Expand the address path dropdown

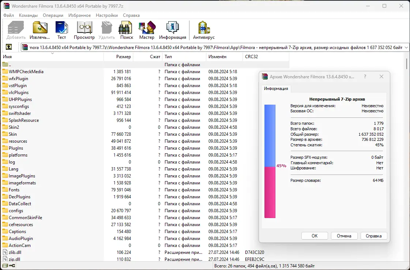click(406, 47)
